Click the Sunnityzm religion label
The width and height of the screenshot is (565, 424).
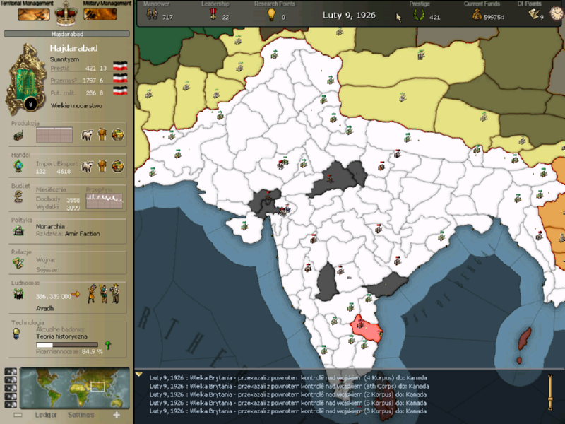(64, 59)
